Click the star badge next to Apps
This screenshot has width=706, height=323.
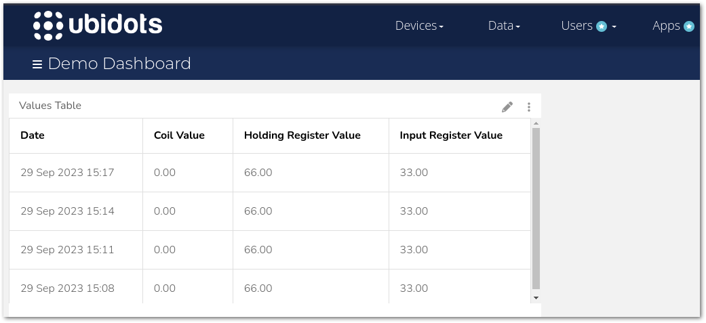(689, 26)
